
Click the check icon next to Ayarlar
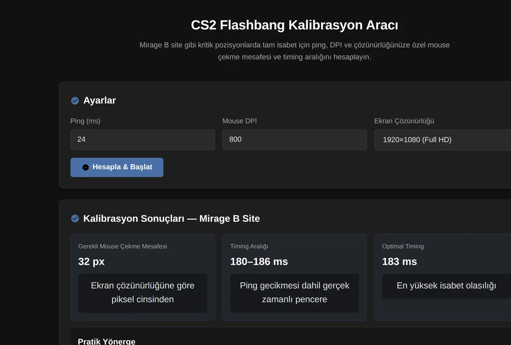[x=75, y=101]
